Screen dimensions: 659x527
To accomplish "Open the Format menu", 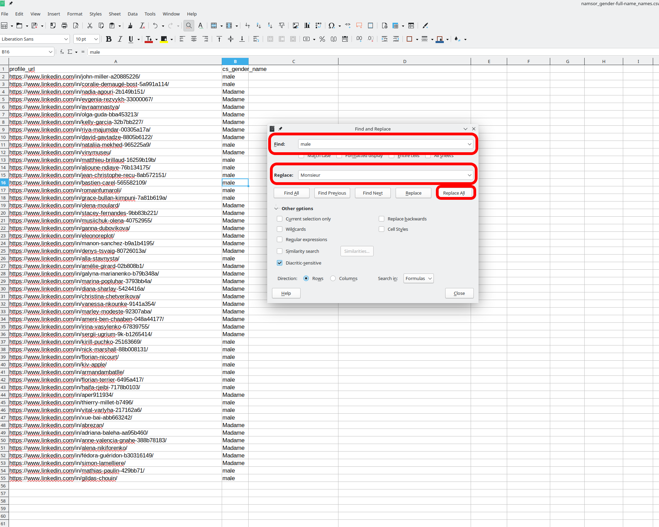I will 75,14.
